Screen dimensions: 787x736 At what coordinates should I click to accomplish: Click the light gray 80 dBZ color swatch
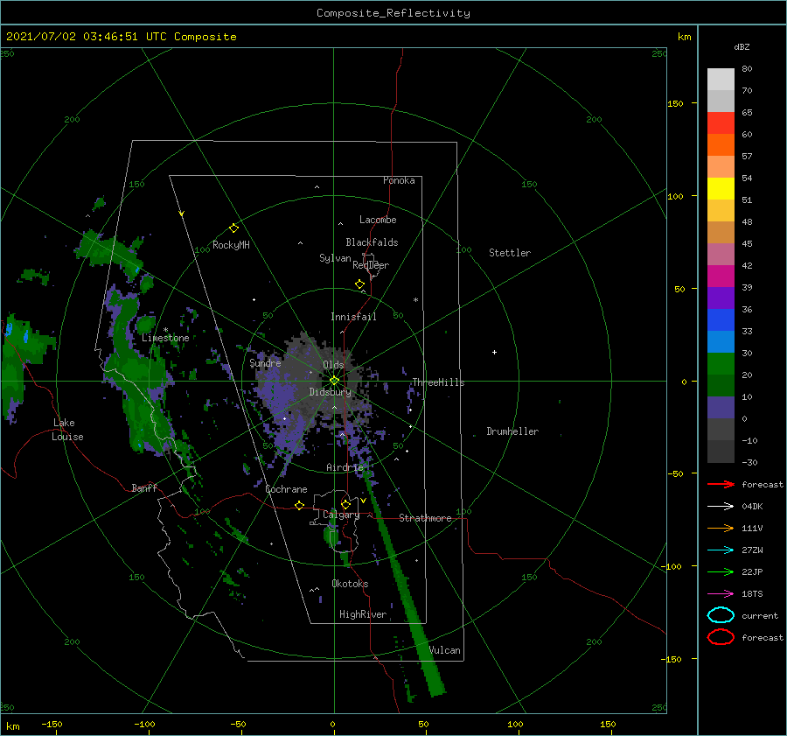721,79
